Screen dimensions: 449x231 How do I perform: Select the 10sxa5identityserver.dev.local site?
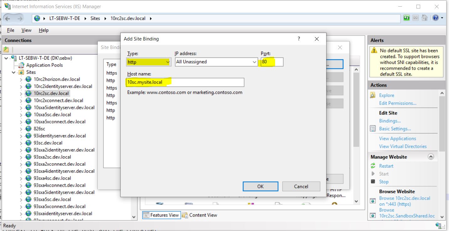pyautogui.click(x=64, y=108)
